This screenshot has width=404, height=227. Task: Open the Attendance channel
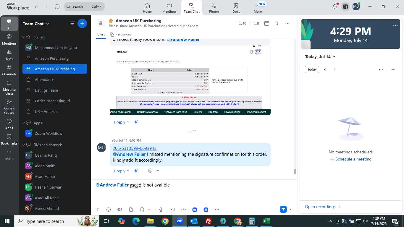(x=55, y=80)
